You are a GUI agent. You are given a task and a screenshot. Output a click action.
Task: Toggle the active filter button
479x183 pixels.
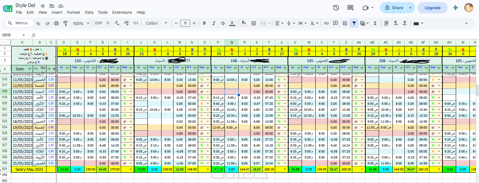pos(354,23)
